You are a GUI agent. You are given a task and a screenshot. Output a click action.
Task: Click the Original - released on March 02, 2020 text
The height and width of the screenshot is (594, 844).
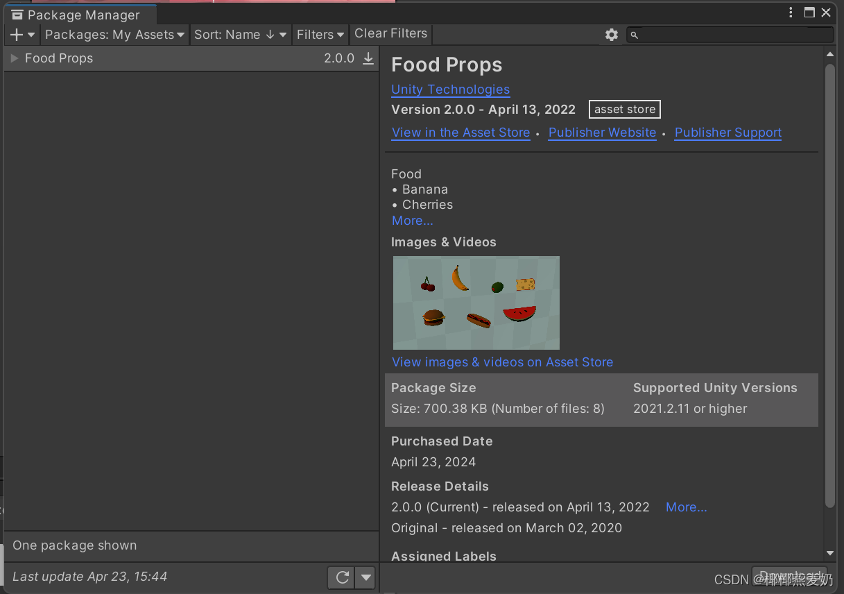(506, 528)
